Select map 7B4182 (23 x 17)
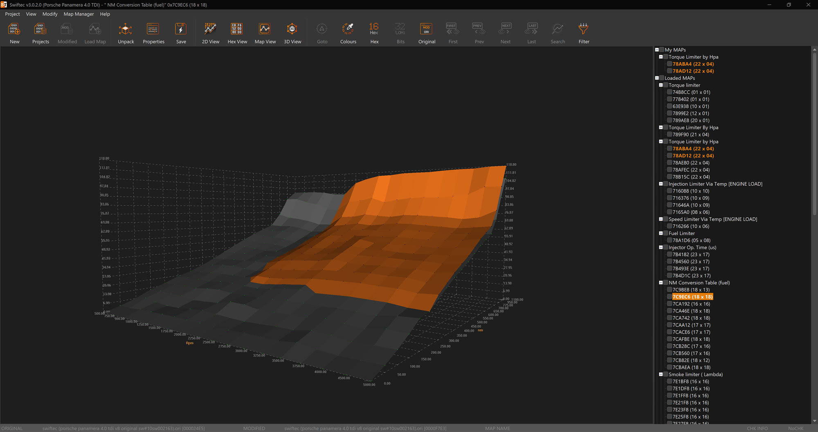The height and width of the screenshot is (432, 818). click(691, 254)
